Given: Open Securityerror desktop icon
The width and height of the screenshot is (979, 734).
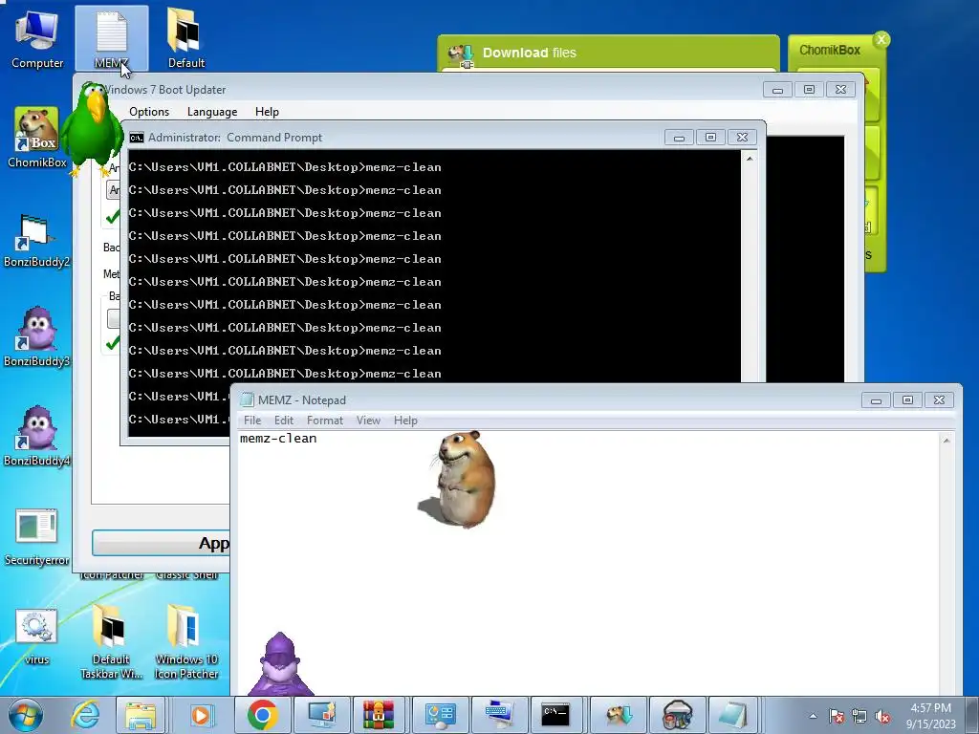Looking at the screenshot, I should [x=37, y=537].
